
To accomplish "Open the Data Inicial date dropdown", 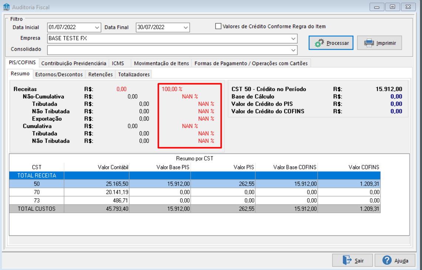I will click(97, 27).
